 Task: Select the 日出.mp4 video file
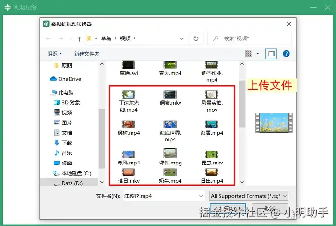tap(212, 176)
